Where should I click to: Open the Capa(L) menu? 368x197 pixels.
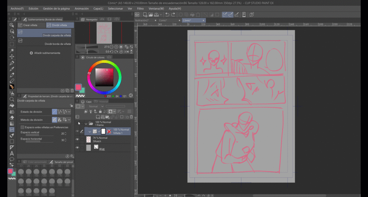99,8
